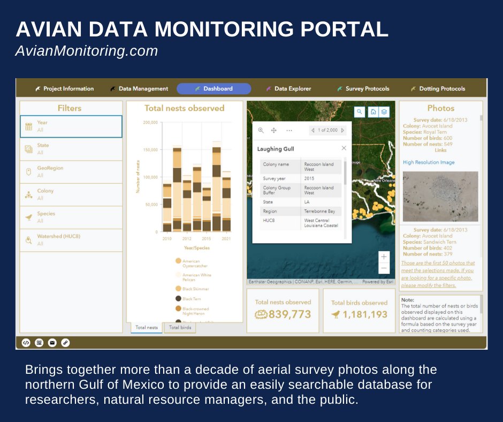The width and height of the screenshot is (503, 422).
Task: Click the Survey year 2015 row
Action: click(301, 178)
